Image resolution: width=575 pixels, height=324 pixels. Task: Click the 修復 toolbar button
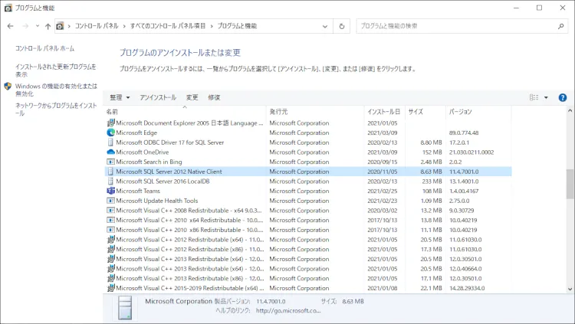pos(214,97)
